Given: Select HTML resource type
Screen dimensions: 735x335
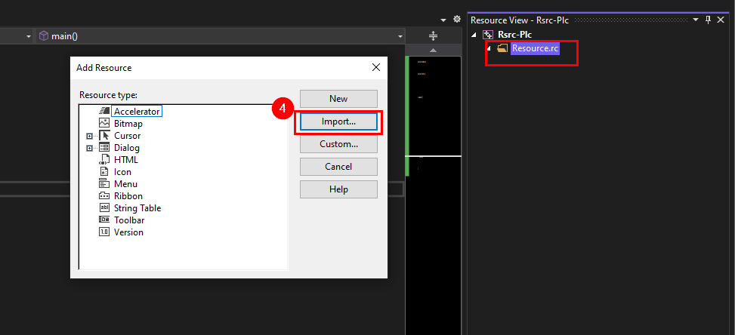Looking at the screenshot, I should tap(125, 159).
